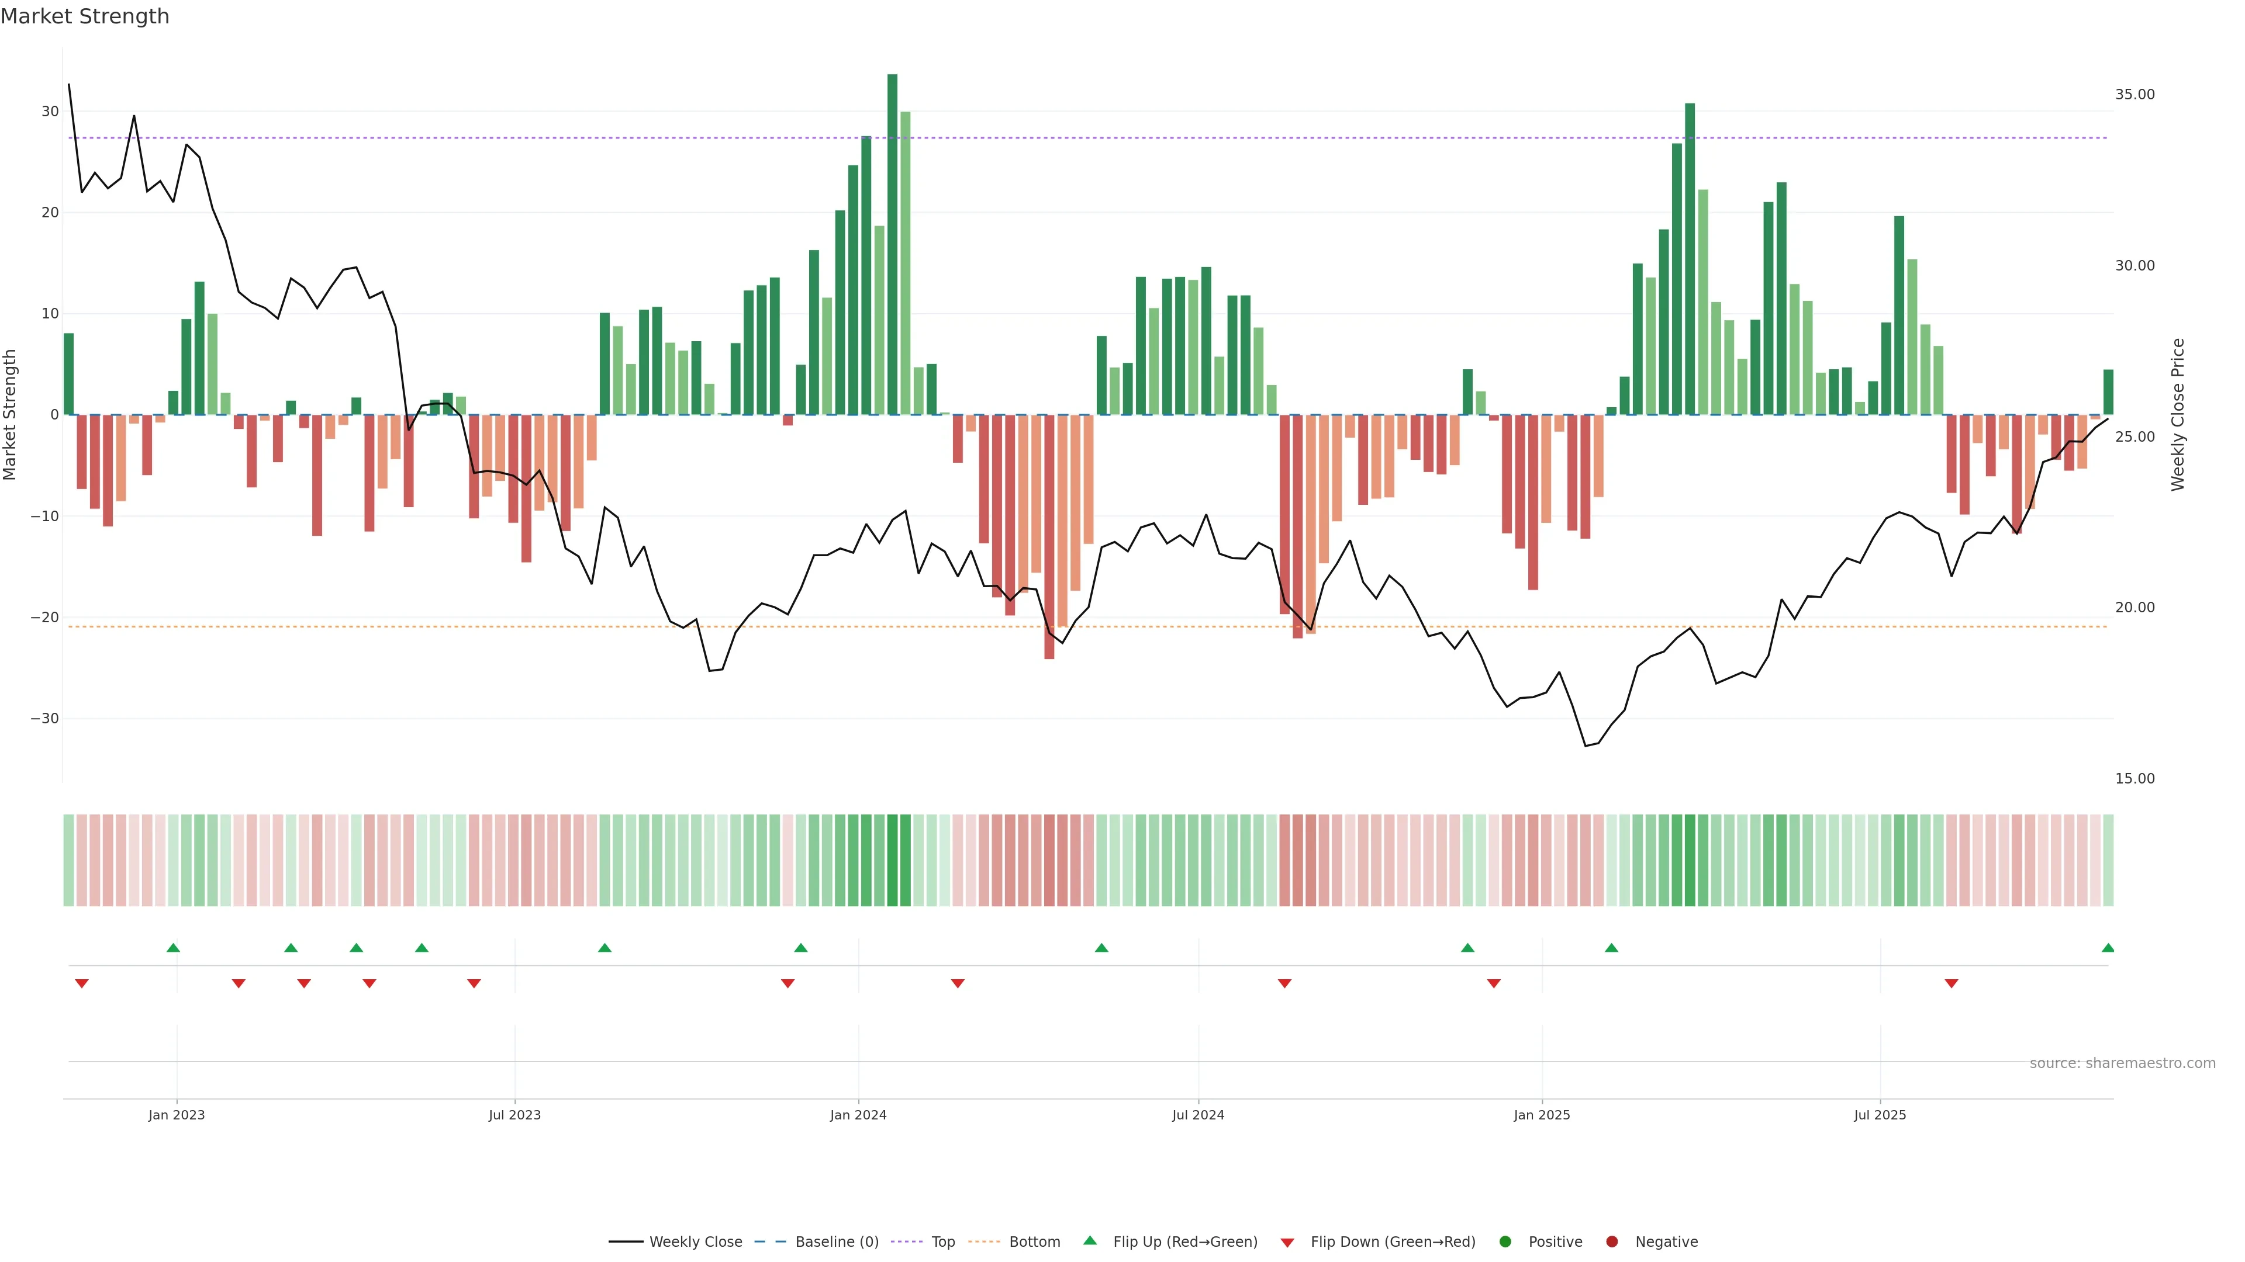
Task: Click the Flip Up green triangle legend icon
Action: (x=1089, y=1241)
